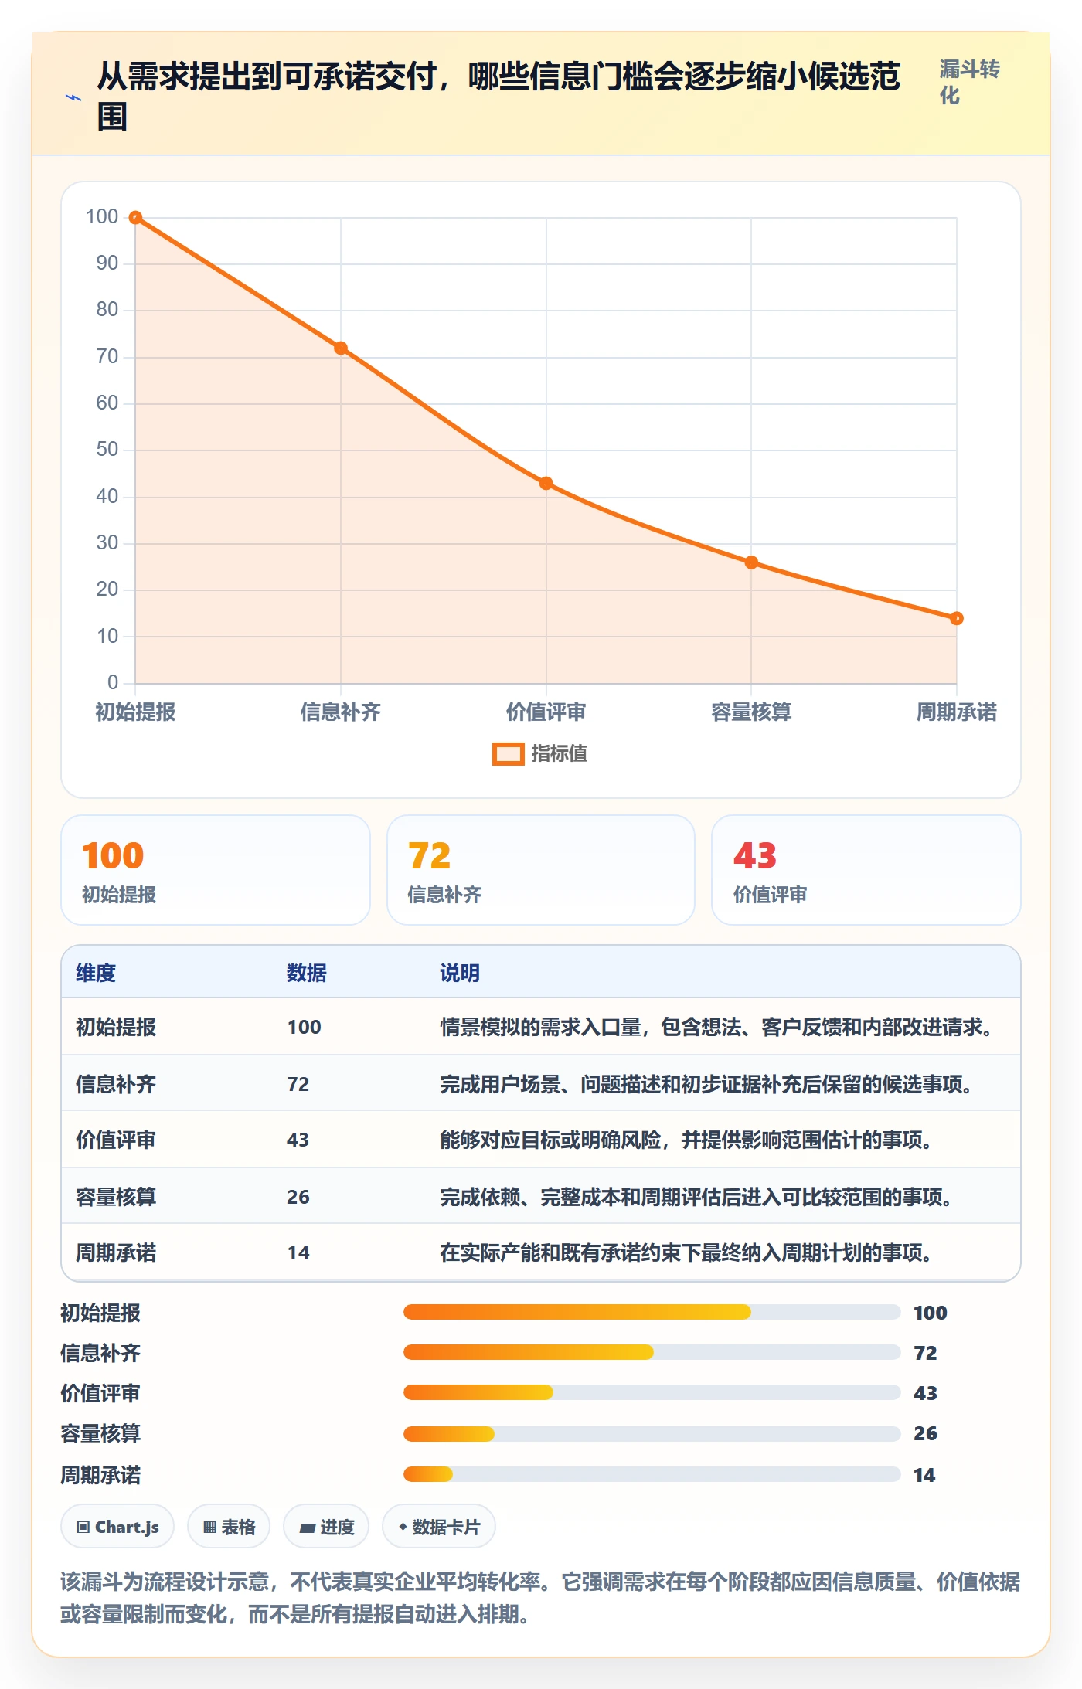The height and width of the screenshot is (1689, 1082).
Task: Click the Chart.js chip
Action: coord(117,1527)
